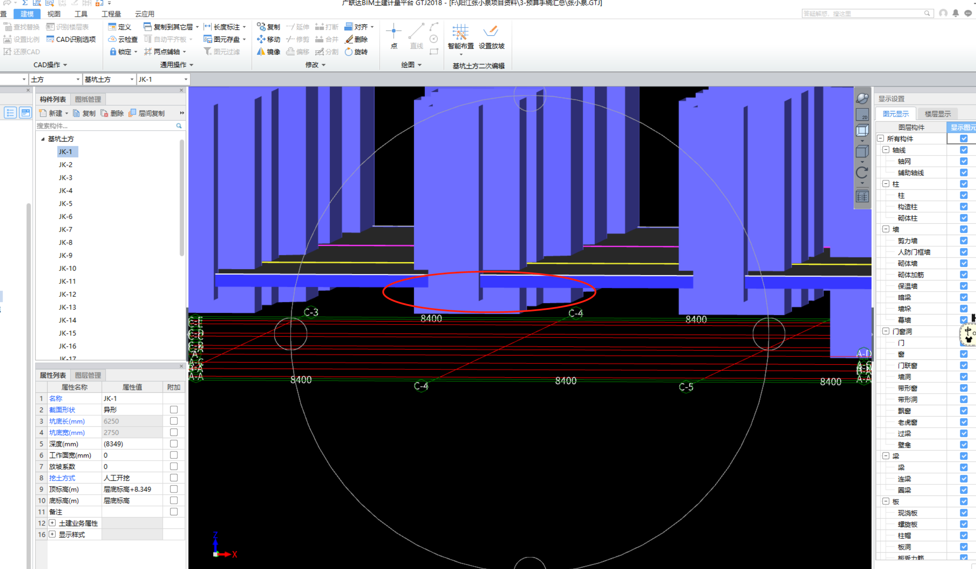Screen dimensions: 976x569
Task: Select the 直线 line drawing tool
Action: click(416, 36)
